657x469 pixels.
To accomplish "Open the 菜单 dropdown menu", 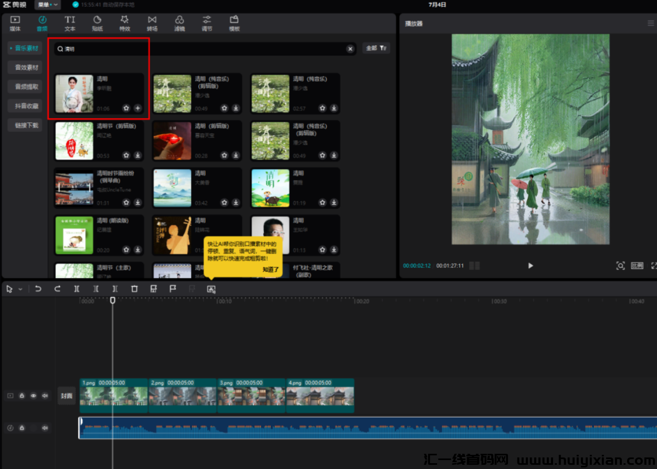I will [48, 5].
